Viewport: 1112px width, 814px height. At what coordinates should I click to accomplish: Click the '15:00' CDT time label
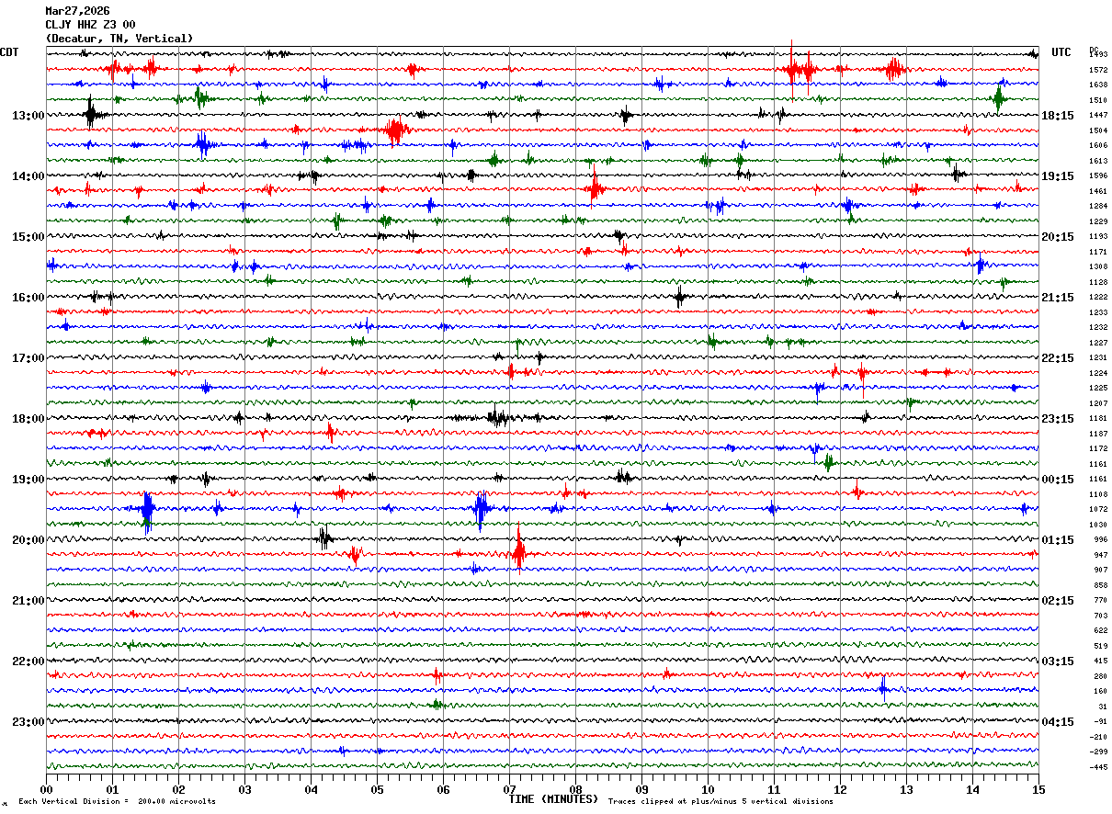coord(28,237)
